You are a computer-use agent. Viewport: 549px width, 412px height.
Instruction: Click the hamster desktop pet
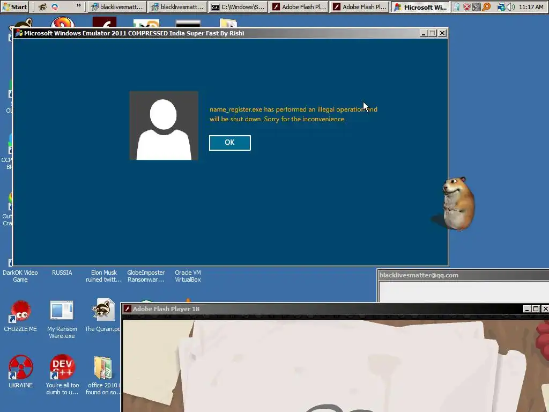click(x=458, y=203)
